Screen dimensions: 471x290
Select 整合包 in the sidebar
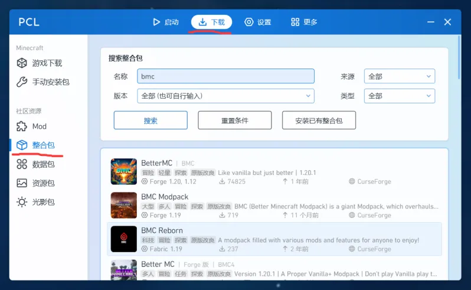[x=48, y=145]
